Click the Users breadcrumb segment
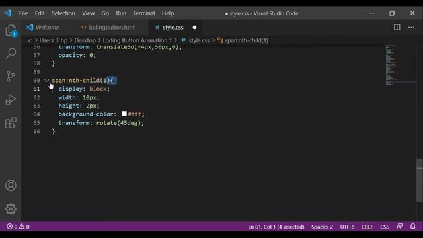The width and height of the screenshot is (423, 238). point(46,40)
